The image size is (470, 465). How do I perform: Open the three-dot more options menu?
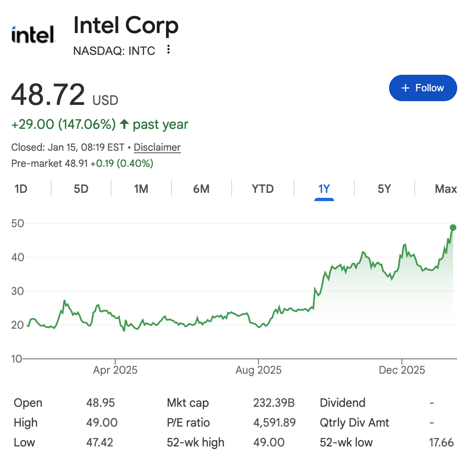[x=168, y=50]
